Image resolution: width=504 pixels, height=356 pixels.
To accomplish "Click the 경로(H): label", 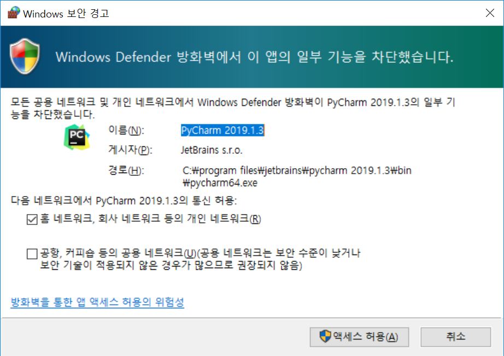I will [126, 170].
